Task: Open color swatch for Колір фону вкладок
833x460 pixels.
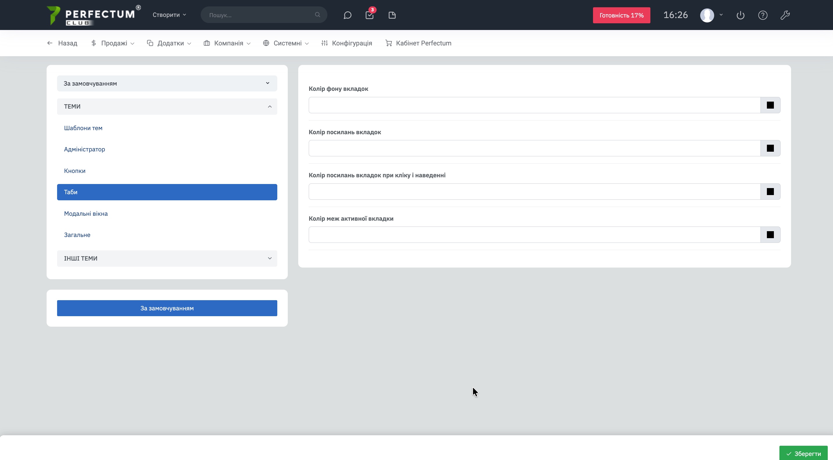Action: pos(770,105)
